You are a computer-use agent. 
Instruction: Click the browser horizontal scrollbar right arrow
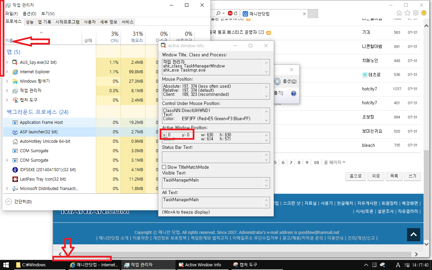pos(416,254)
